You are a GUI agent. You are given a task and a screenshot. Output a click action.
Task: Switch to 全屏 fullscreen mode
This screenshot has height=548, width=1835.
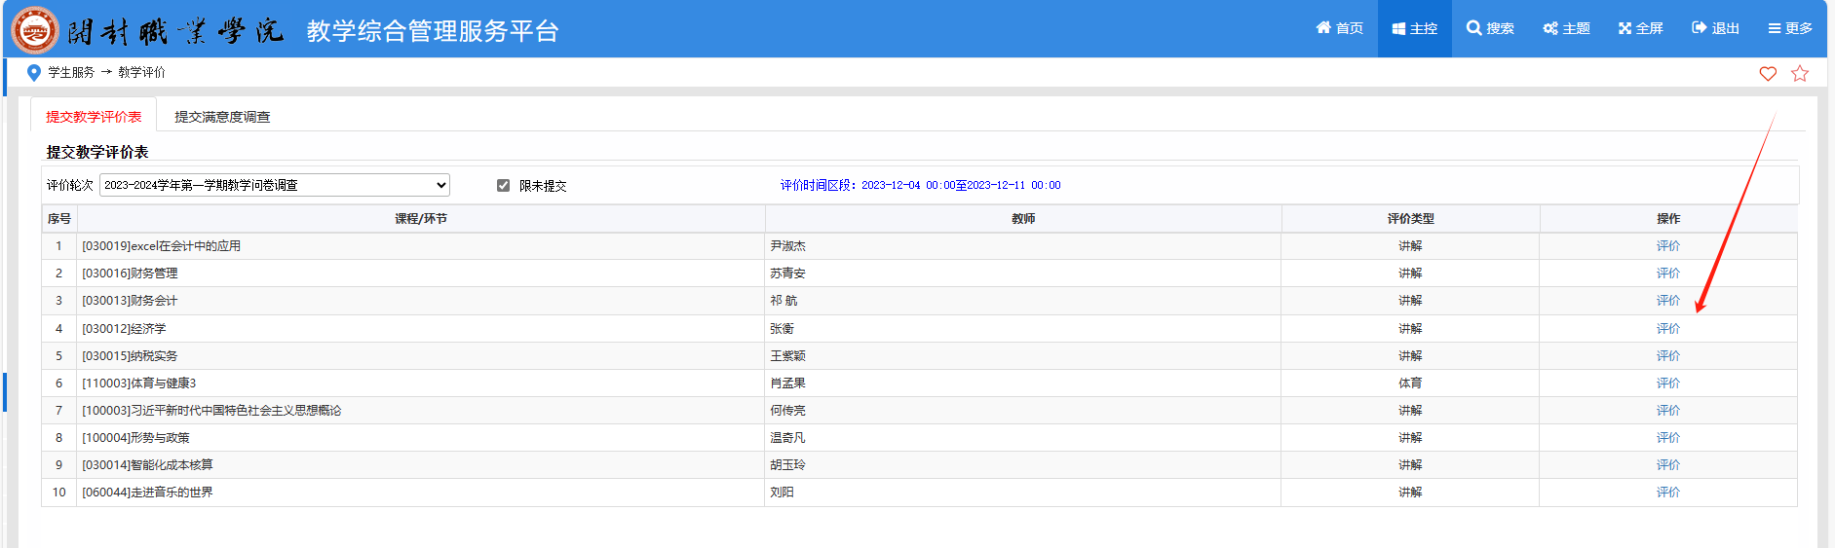[1641, 28]
